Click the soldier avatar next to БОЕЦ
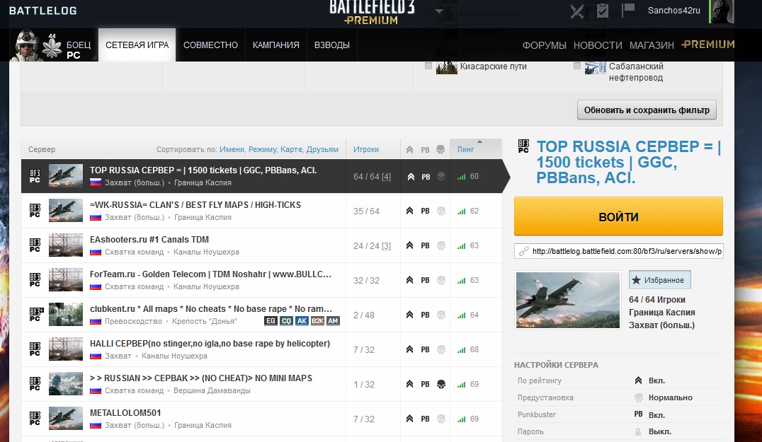762x442 pixels. tap(28, 45)
